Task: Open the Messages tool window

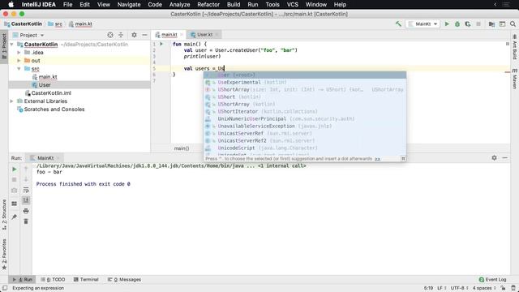Action: tap(124, 279)
